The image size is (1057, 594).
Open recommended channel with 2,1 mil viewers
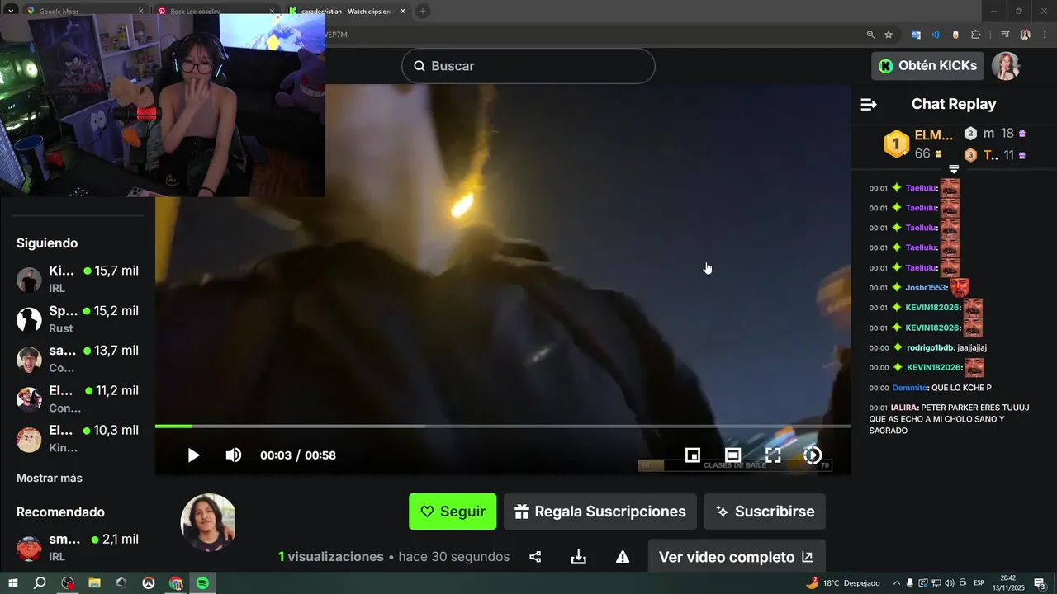tap(78, 547)
